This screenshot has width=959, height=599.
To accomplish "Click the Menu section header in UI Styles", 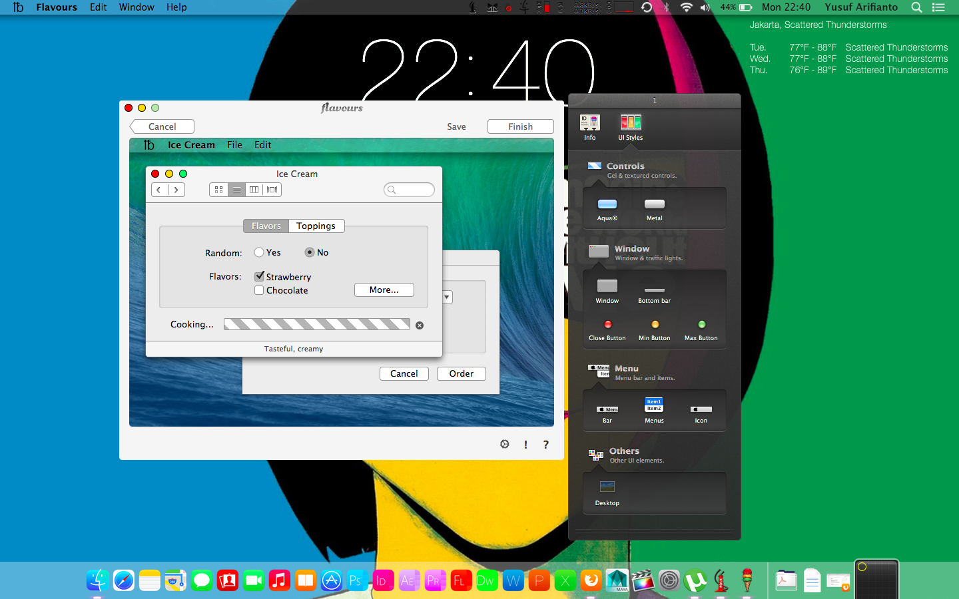I will pos(627,369).
